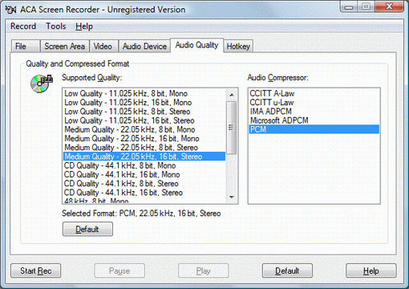
Task: Switch to the Hotkey tab
Action: pos(238,47)
